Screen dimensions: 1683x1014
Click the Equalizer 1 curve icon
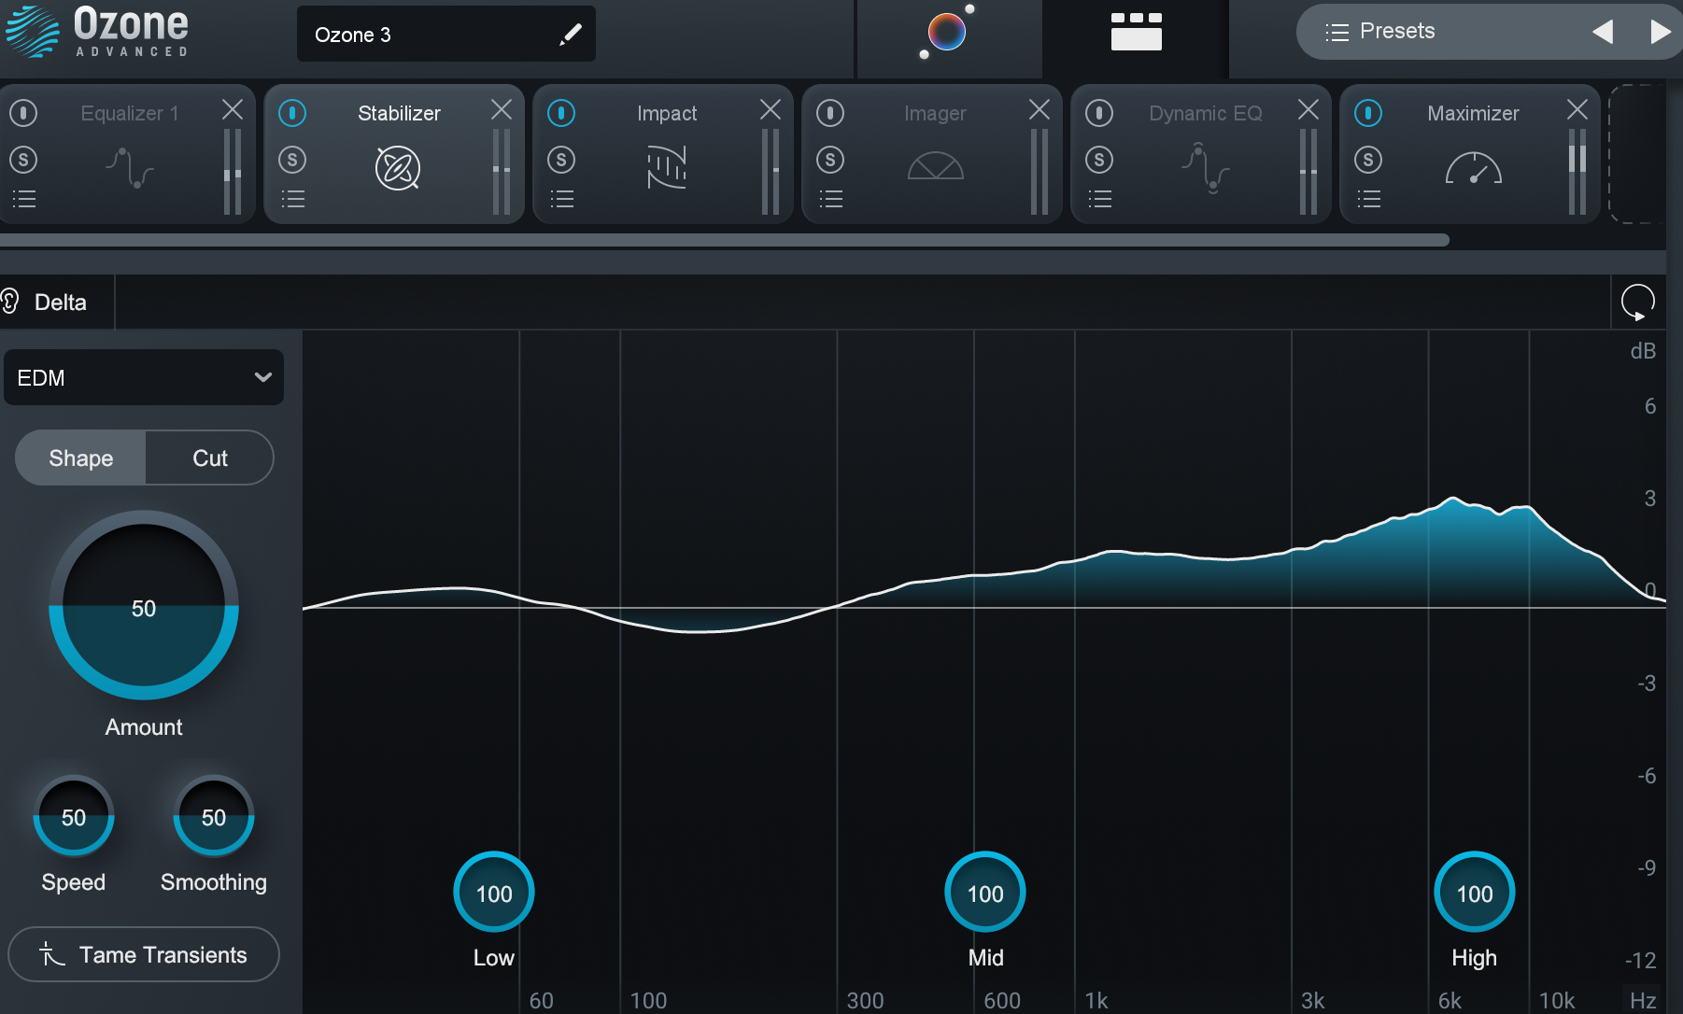click(x=129, y=169)
